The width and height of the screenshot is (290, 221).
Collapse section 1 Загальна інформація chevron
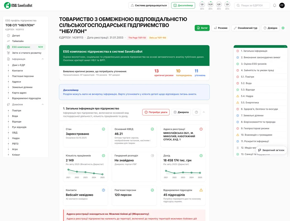(204, 112)
